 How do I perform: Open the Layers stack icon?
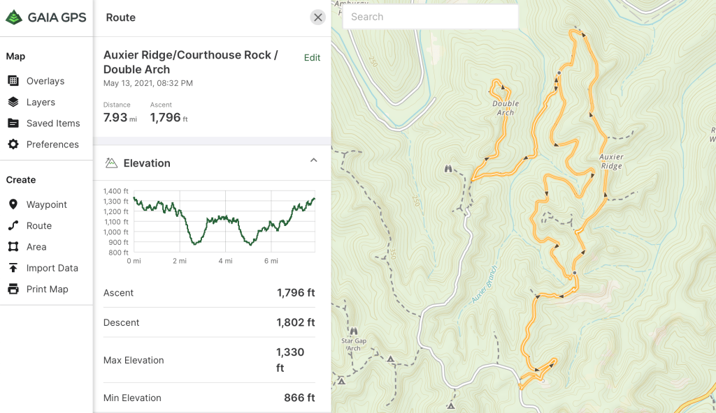(x=13, y=102)
